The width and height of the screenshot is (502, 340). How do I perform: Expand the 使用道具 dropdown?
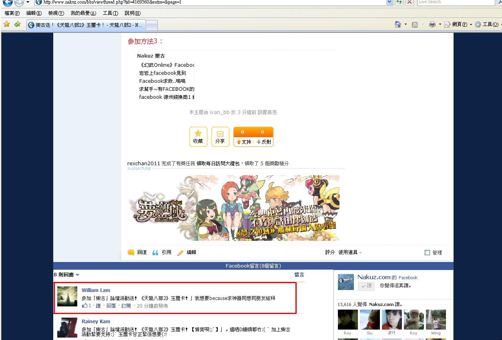350,252
